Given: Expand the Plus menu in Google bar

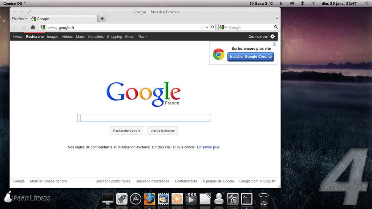Looking at the screenshot, I should [x=142, y=37].
